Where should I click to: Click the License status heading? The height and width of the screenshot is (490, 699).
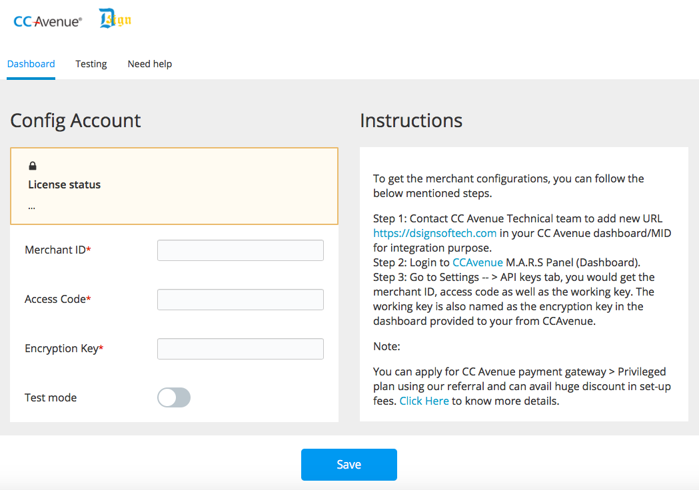(x=64, y=184)
